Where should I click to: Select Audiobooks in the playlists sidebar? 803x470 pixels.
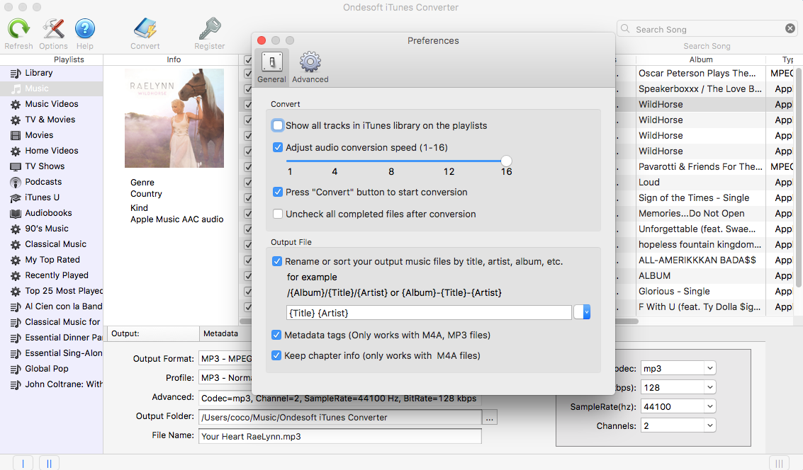[x=48, y=213]
